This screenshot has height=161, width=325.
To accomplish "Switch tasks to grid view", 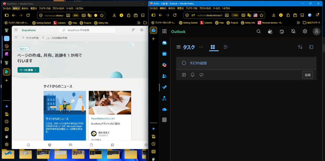I will (x=213, y=47).
